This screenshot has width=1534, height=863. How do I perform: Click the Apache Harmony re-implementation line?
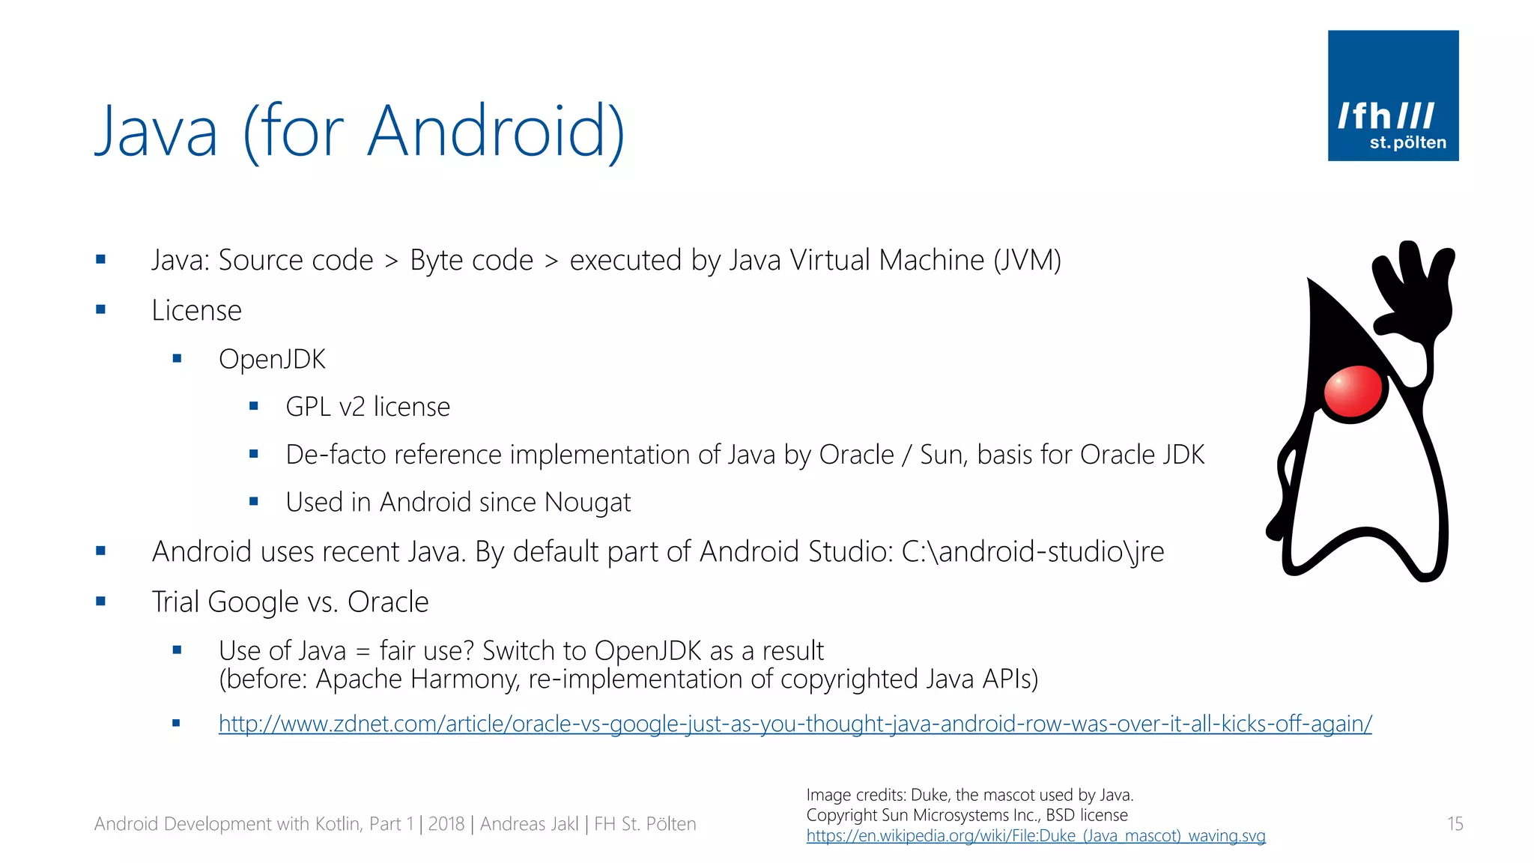click(x=628, y=679)
